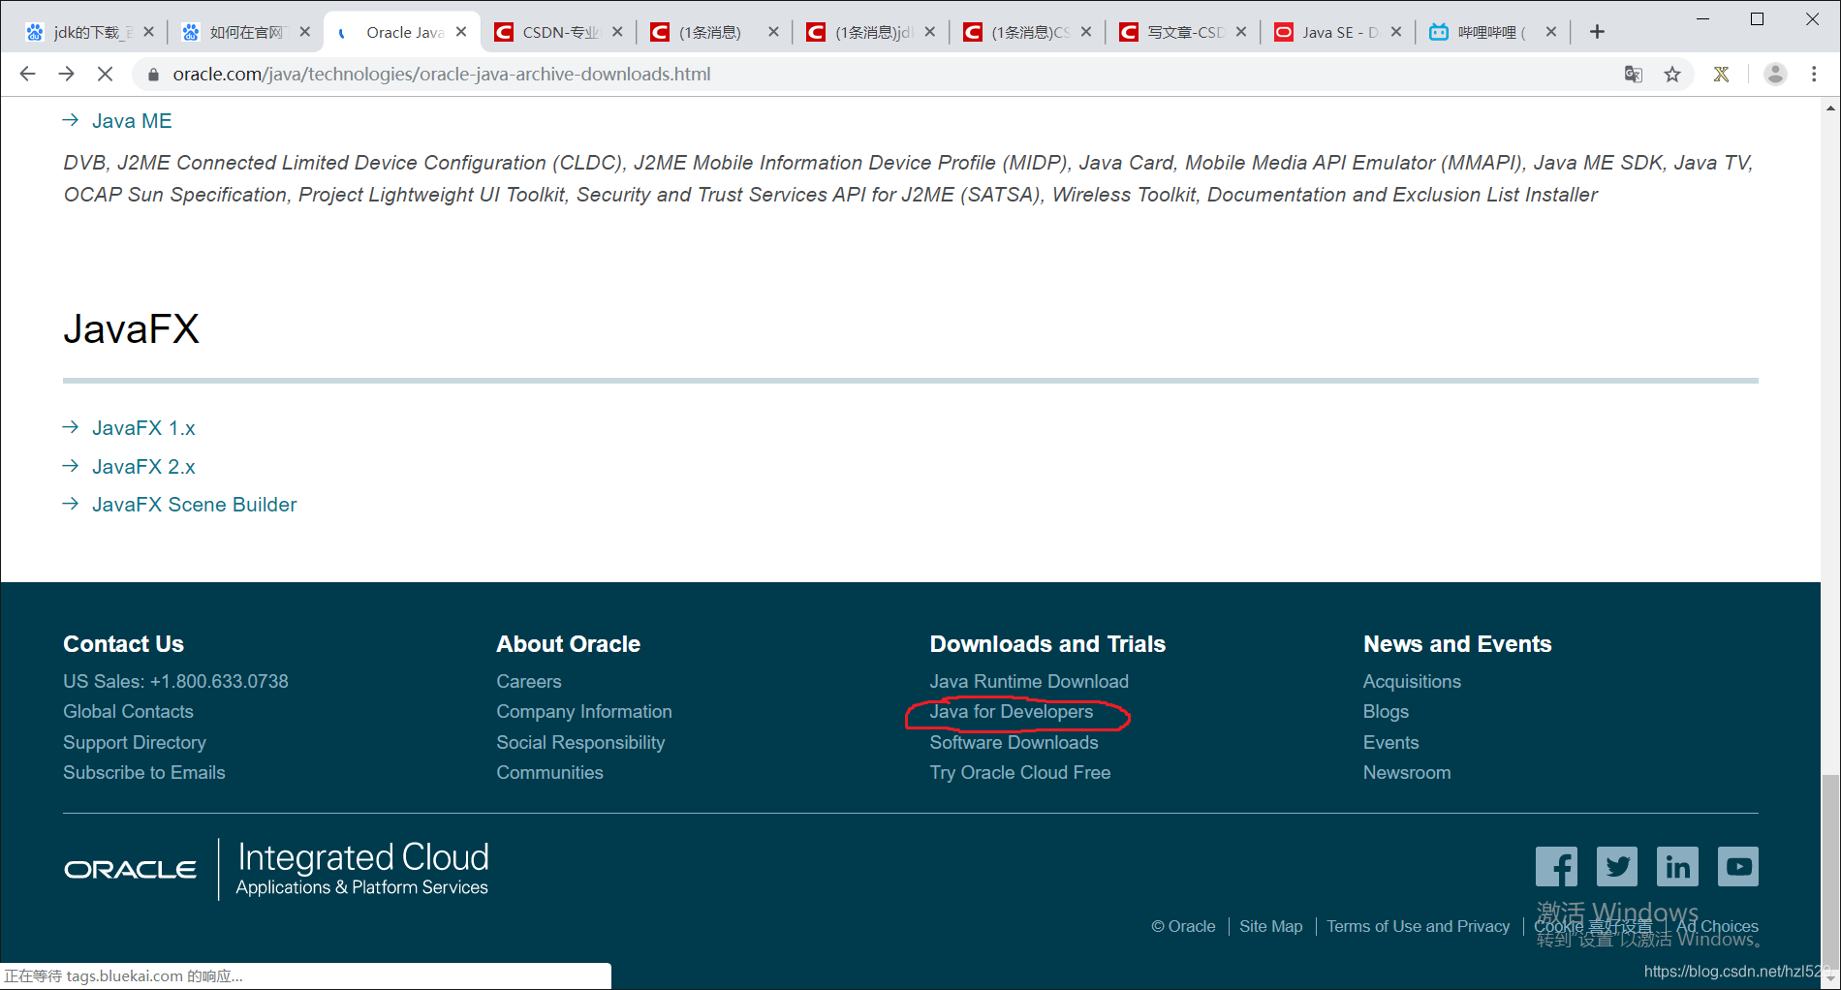Switch to the 写文章-CSDN tab
The height and width of the screenshot is (990, 1841).
click(x=1184, y=32)
